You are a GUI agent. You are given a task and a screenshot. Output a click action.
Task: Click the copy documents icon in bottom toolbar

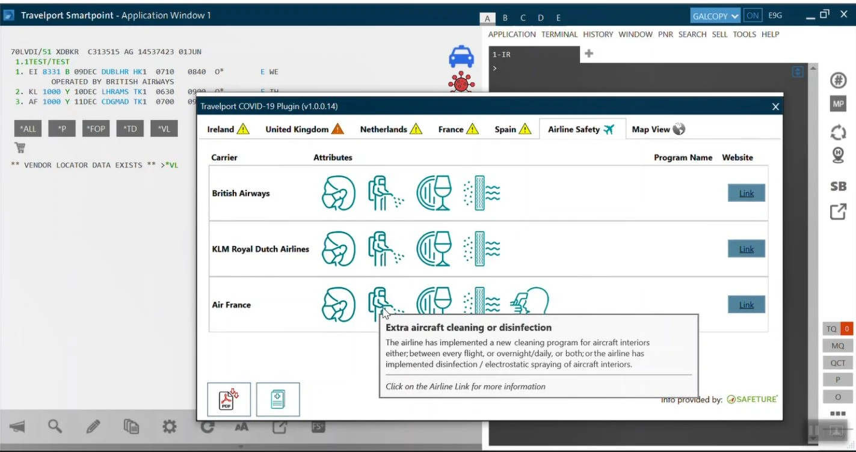pos(131,427)
